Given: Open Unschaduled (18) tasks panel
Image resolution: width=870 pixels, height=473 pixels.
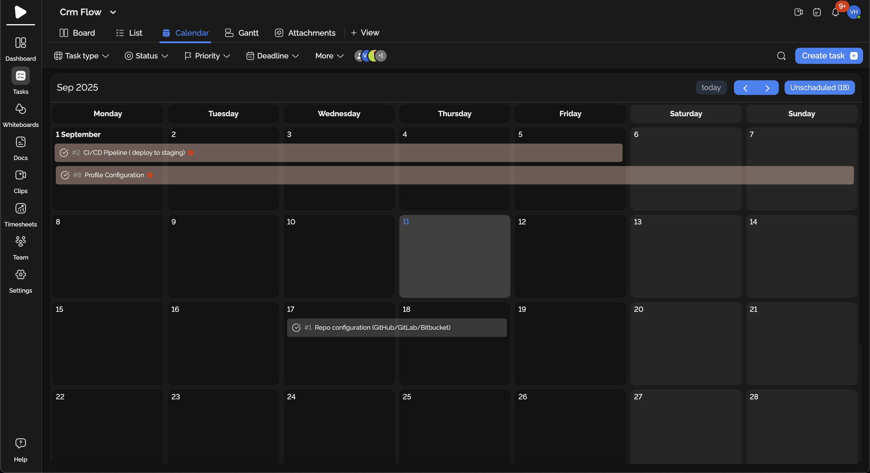Looking at the screenshot, I should point(819,87).
